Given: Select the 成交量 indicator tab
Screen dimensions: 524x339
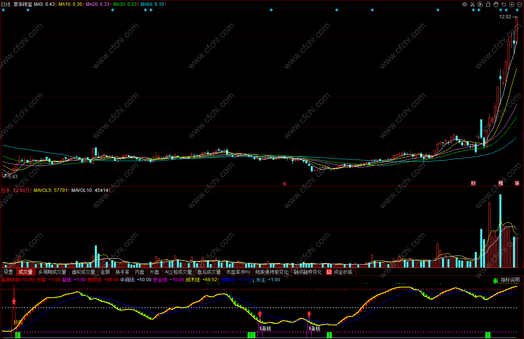Looking at the screenshot, I should [x=25, y=272].
